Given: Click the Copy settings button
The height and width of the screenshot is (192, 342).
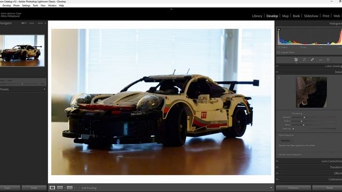Looking at the screenshot, I should pos(10,188).
